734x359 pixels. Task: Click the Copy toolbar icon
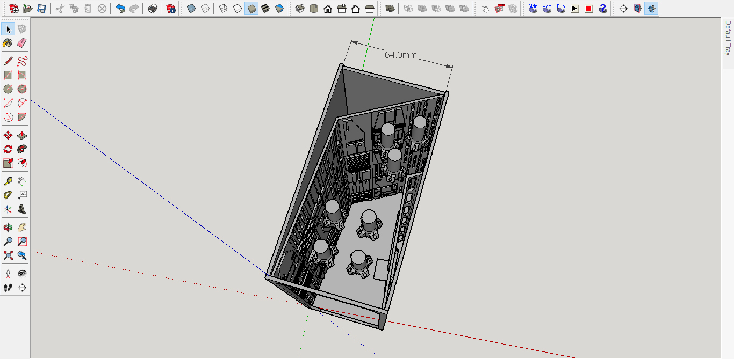pos(74,9)
